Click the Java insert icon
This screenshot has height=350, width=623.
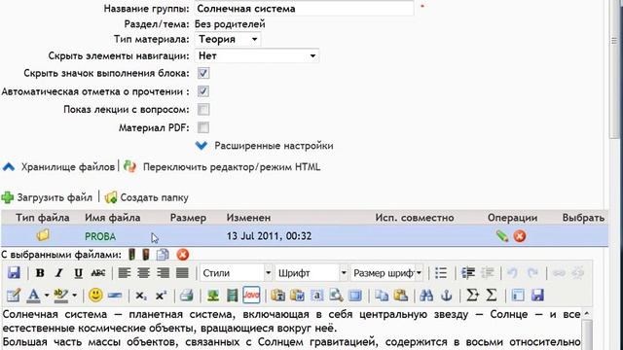coord(251,295)
